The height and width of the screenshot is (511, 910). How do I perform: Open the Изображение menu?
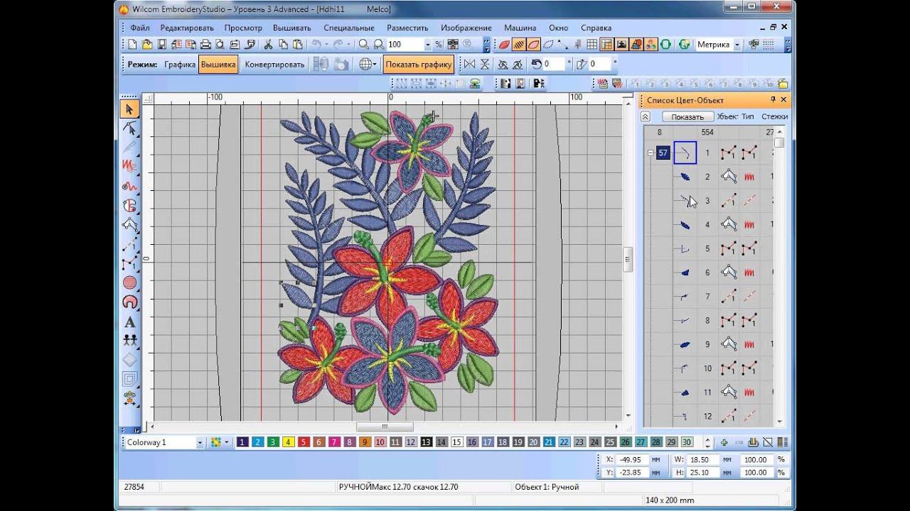click(466, 28)
